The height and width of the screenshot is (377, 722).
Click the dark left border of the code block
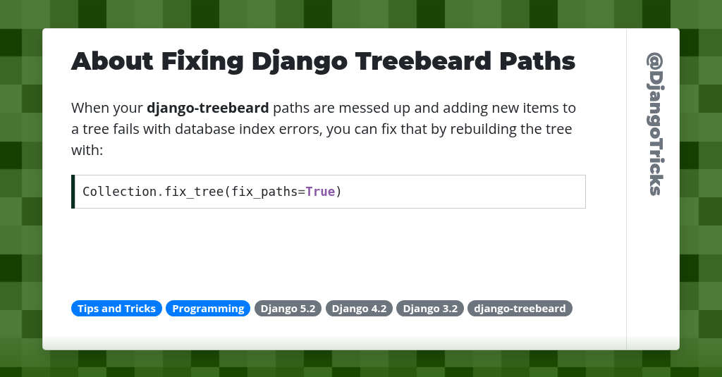pyautogui.click(x=73, y=192)
